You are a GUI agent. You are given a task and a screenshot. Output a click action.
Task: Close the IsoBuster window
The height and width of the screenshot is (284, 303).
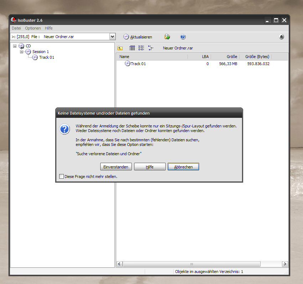[x=284, y=20]
